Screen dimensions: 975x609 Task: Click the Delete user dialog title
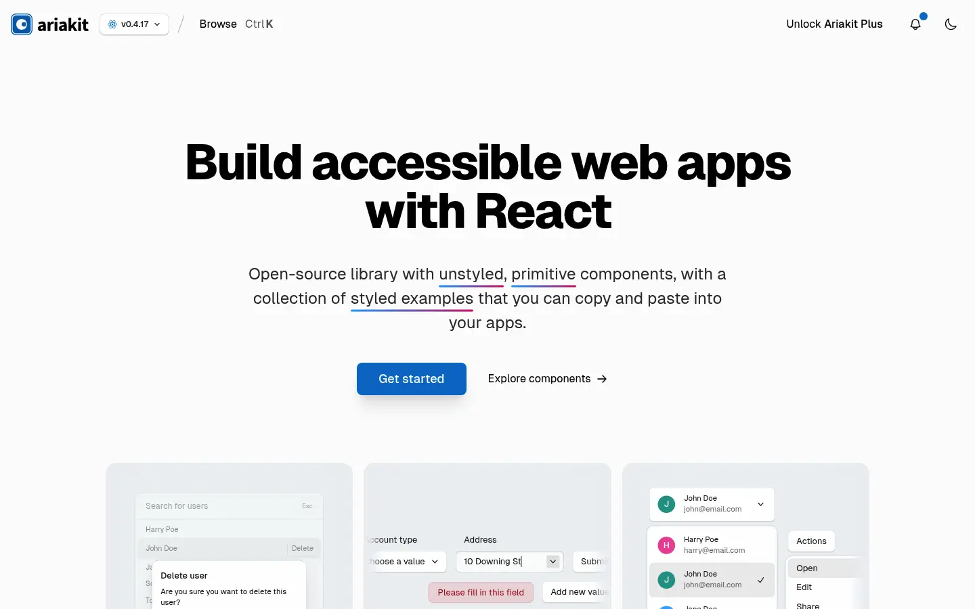[184, 576]
